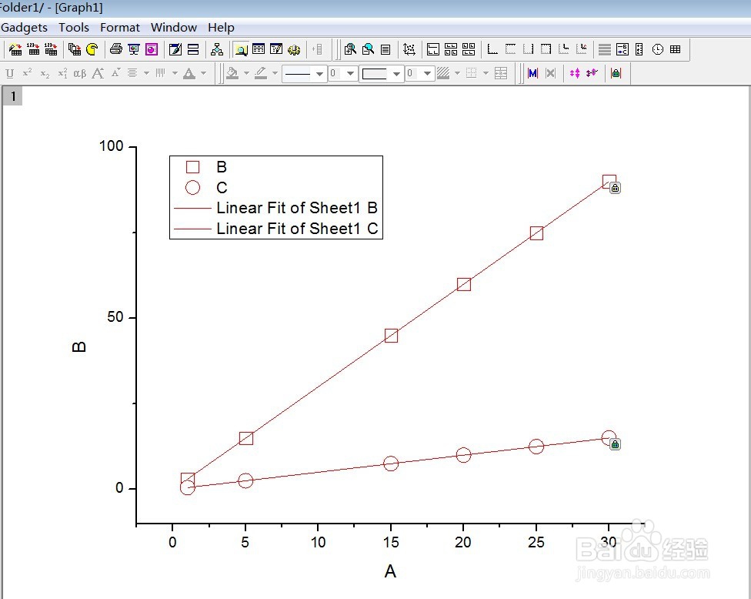Toggle all-sides axes frame icon

pyautogui.click(x=546, y=49)
